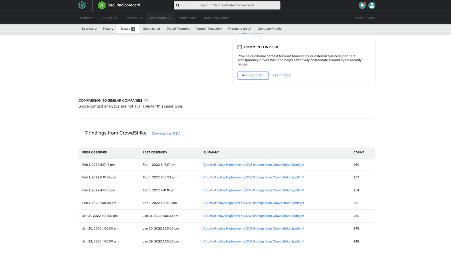Open the notifications bell icon
The image size is (451, 253).
[362, 5]
